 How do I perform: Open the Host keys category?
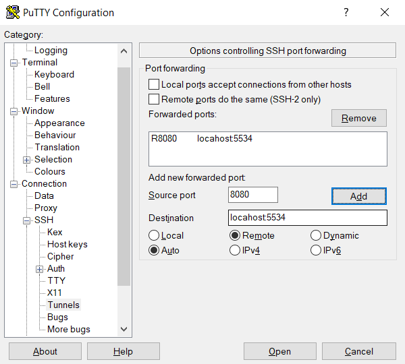tap(67, 244)
